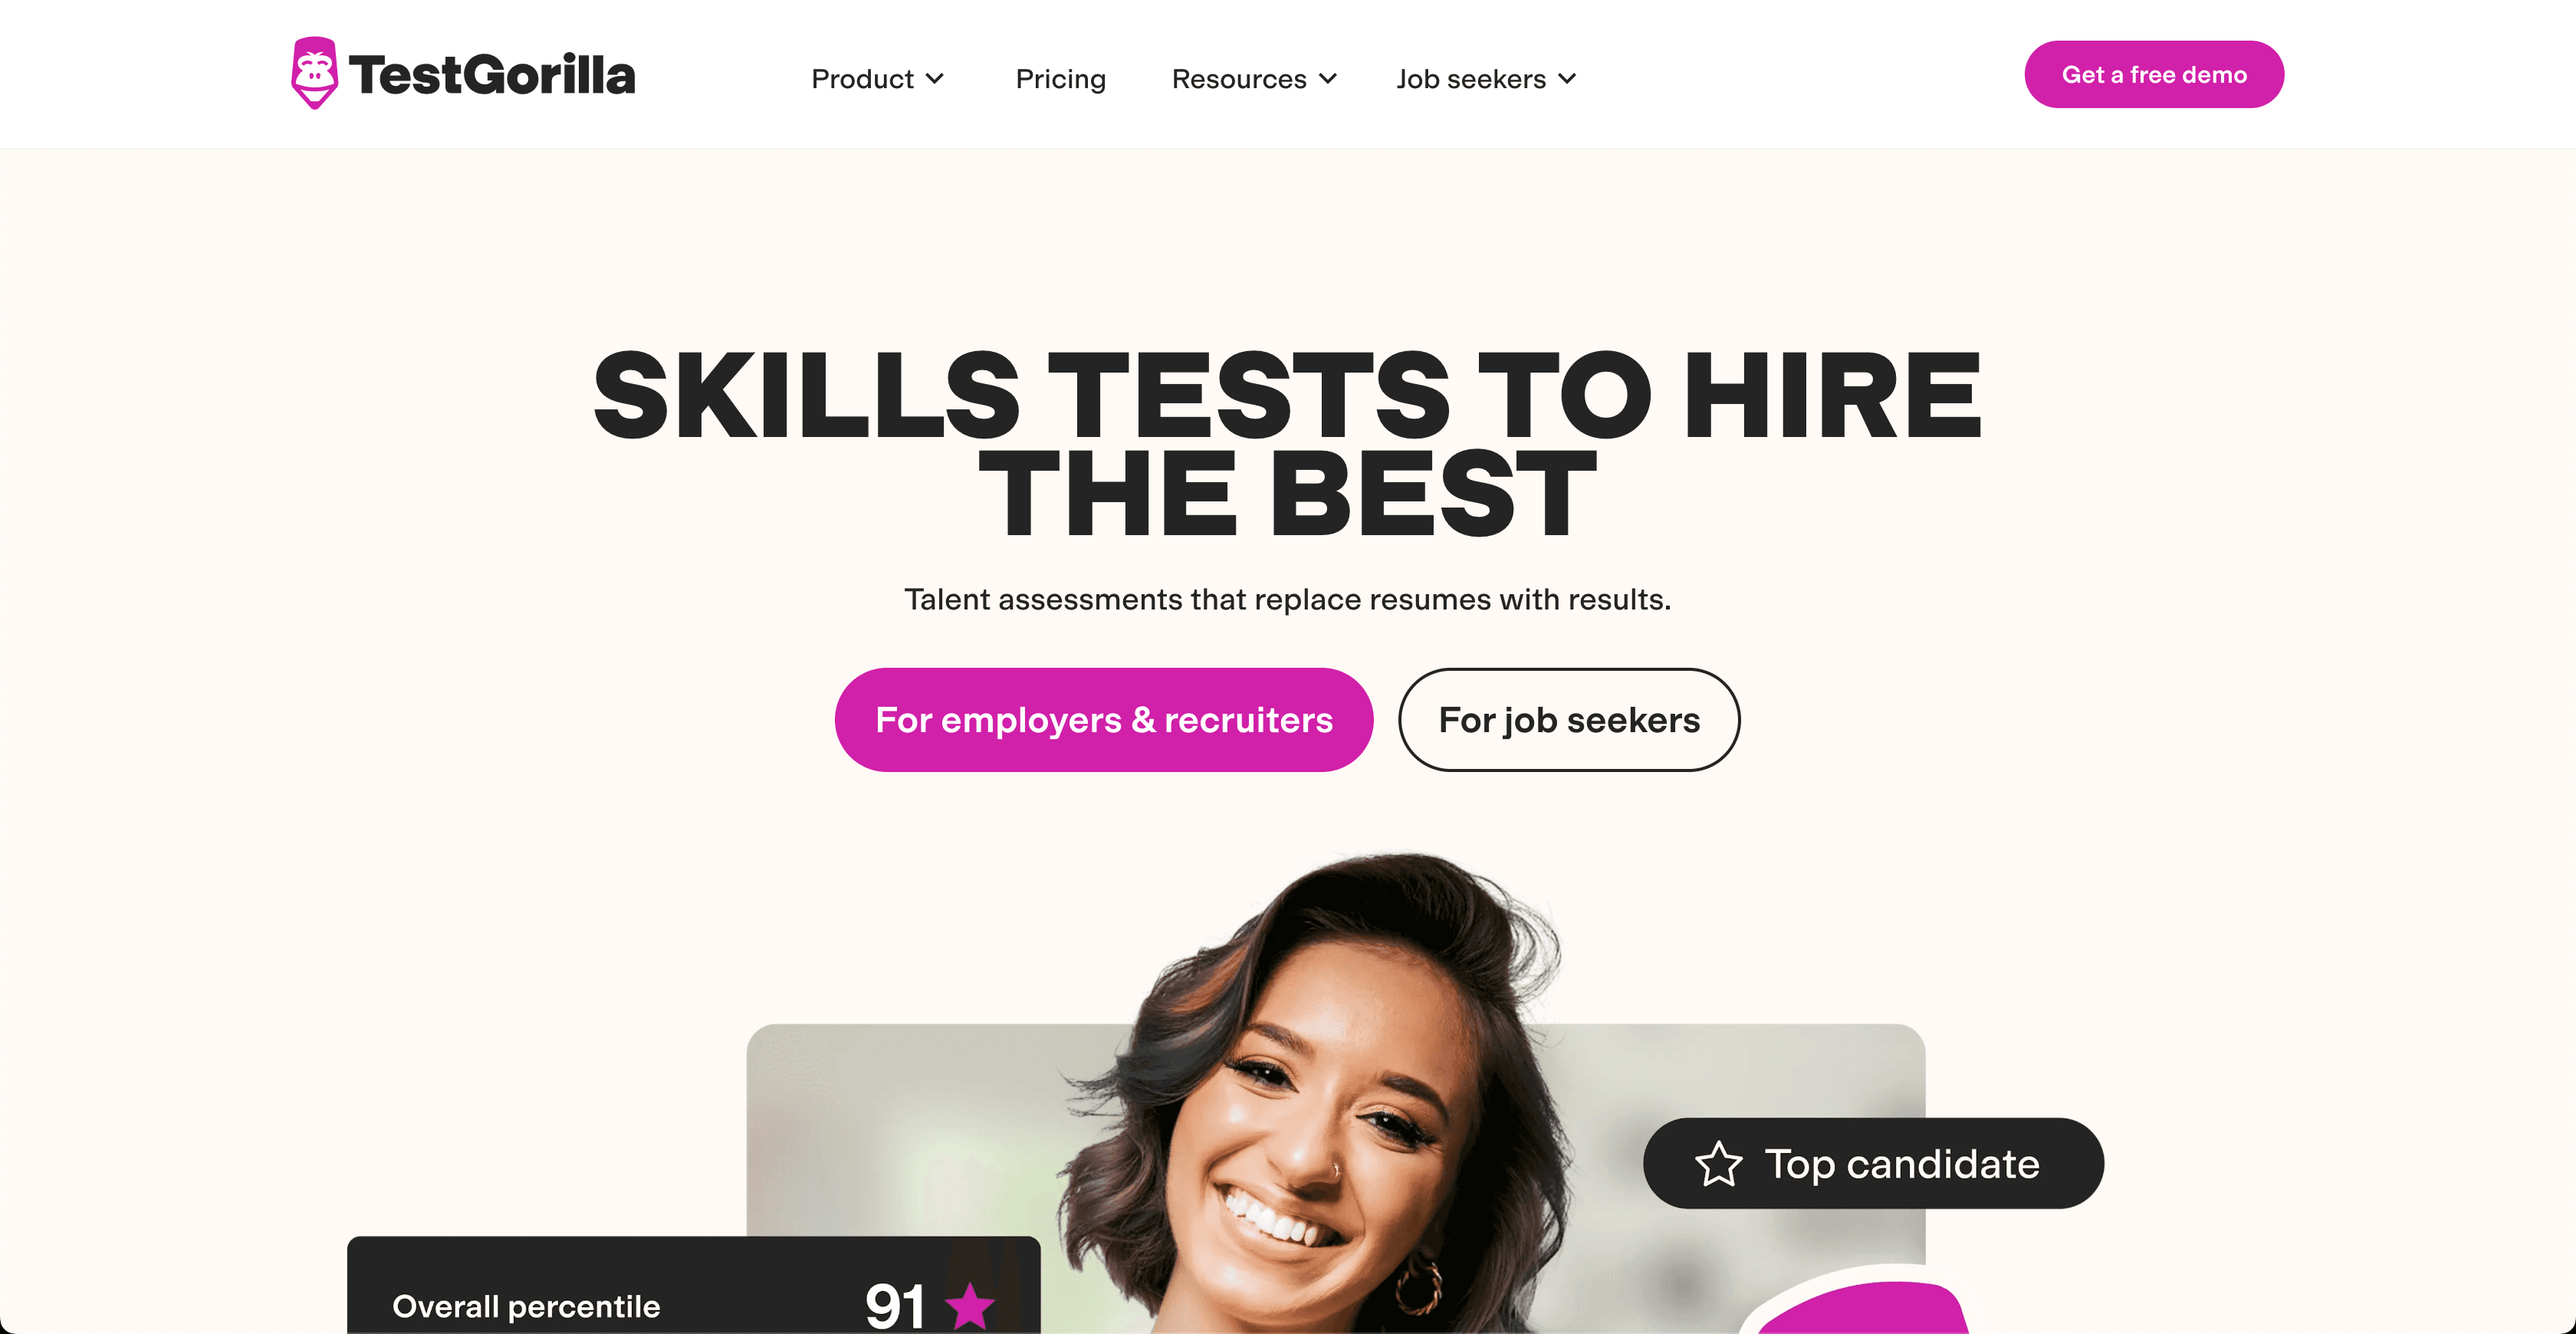The image size is (2576, 1334).
Task: Click Get a free demo button
Action: tap(2154, 75)
